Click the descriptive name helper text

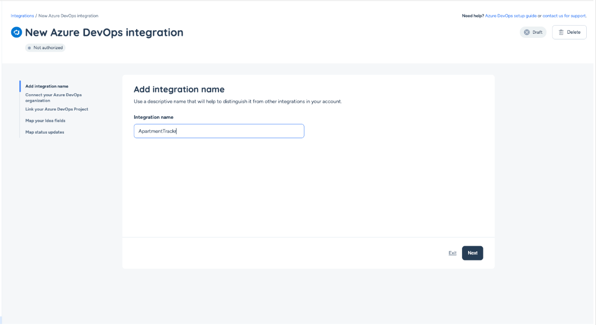coord(238,101)
